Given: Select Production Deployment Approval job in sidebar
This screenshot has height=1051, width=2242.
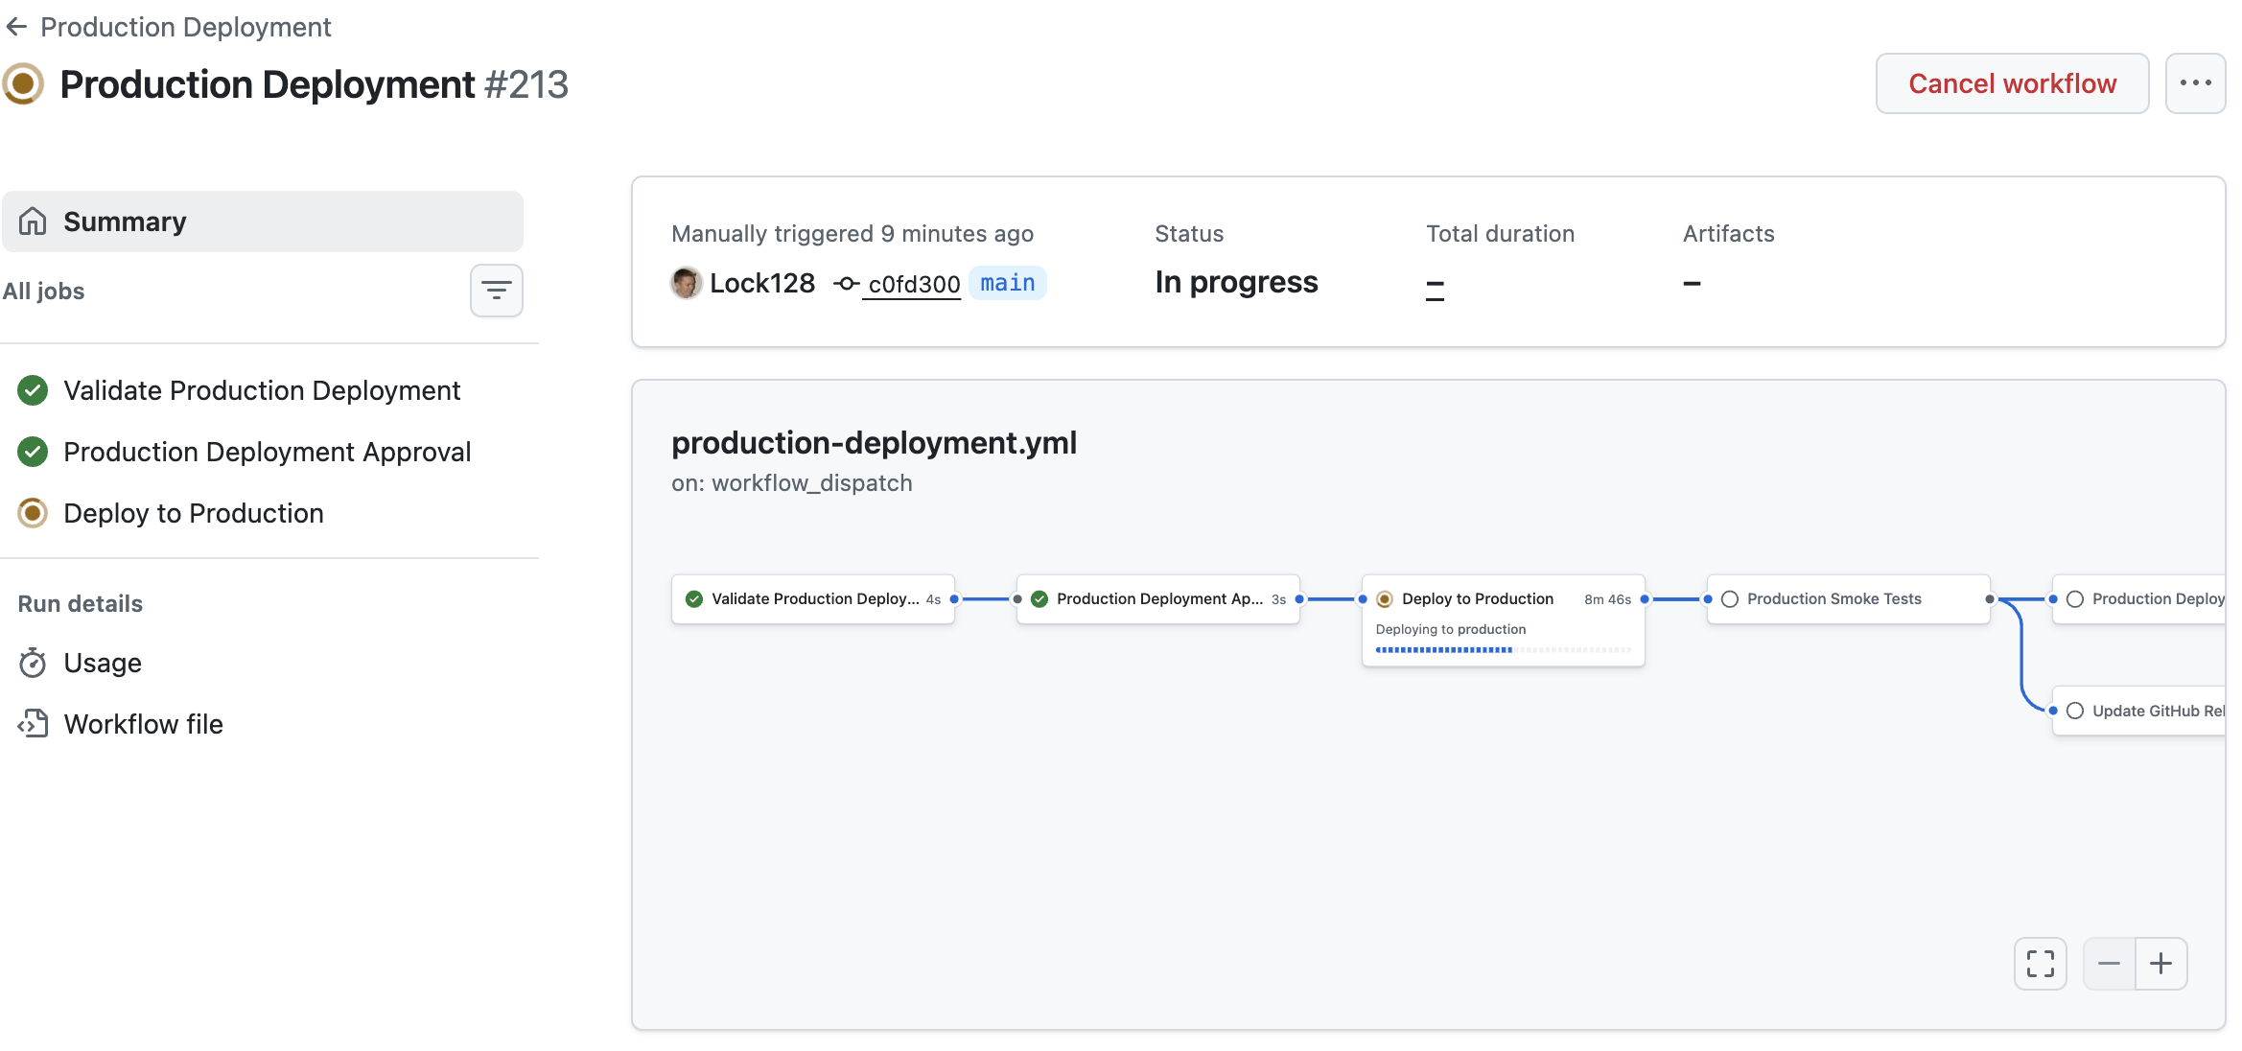Looking at the screenshot, I should [267, 452].
